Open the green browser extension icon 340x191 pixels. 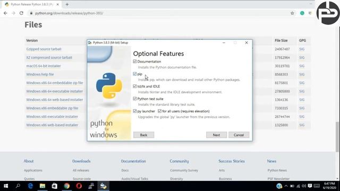coord(302,13)
